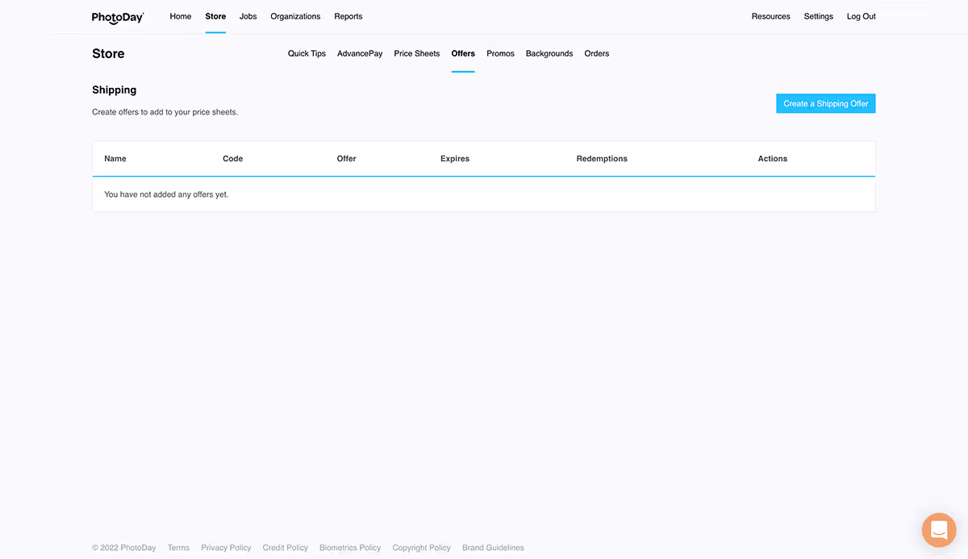Viewport: 968px width, 559px height.
Task: Navigate to Reports
Action: pos(348,16)
